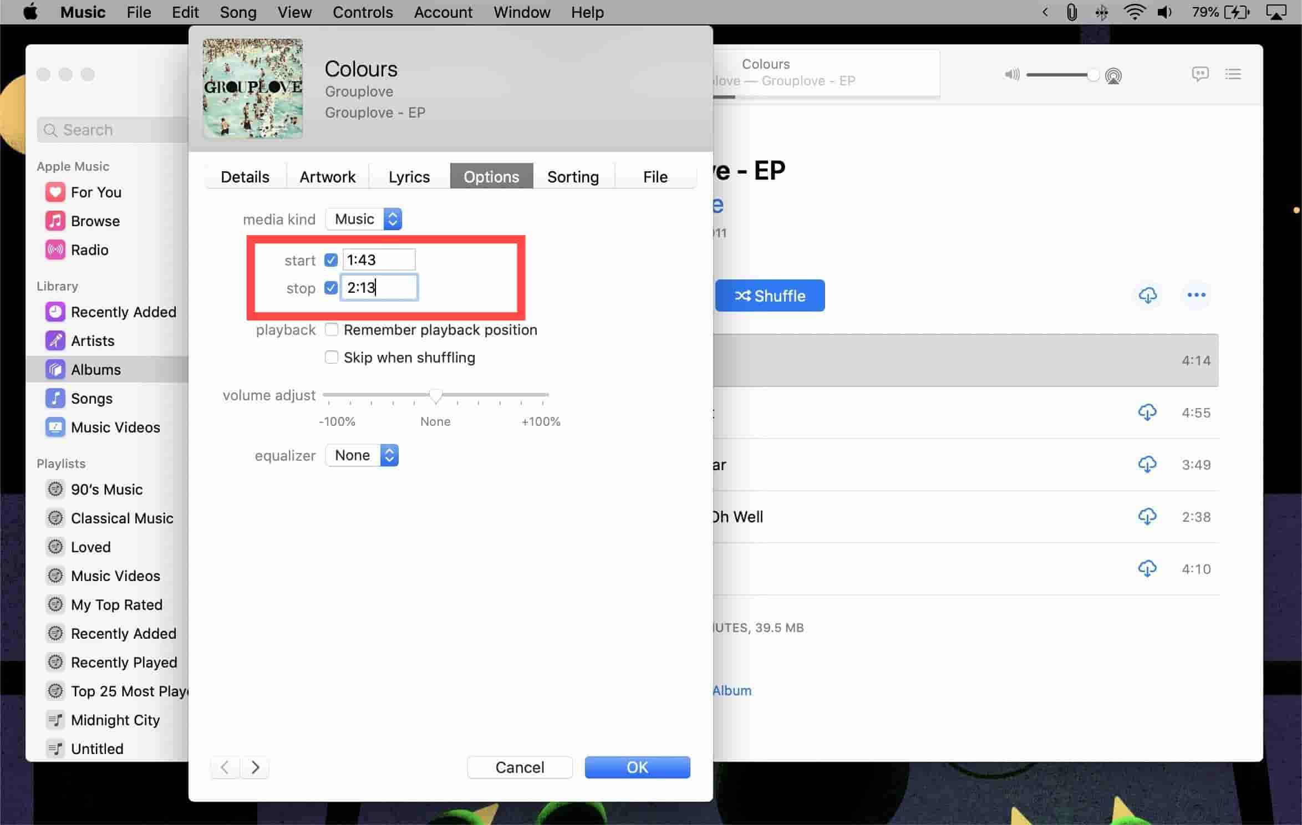Screen dimensions: 1302x825
Task: Click the AirPlay audio output icon
Action: (x=1113, y=75)
